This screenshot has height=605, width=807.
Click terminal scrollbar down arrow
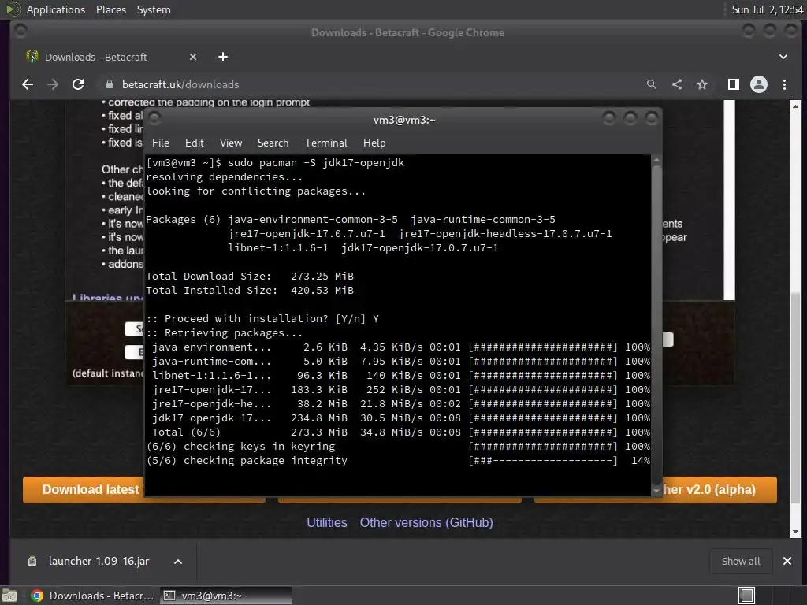(x=656, y=492)
